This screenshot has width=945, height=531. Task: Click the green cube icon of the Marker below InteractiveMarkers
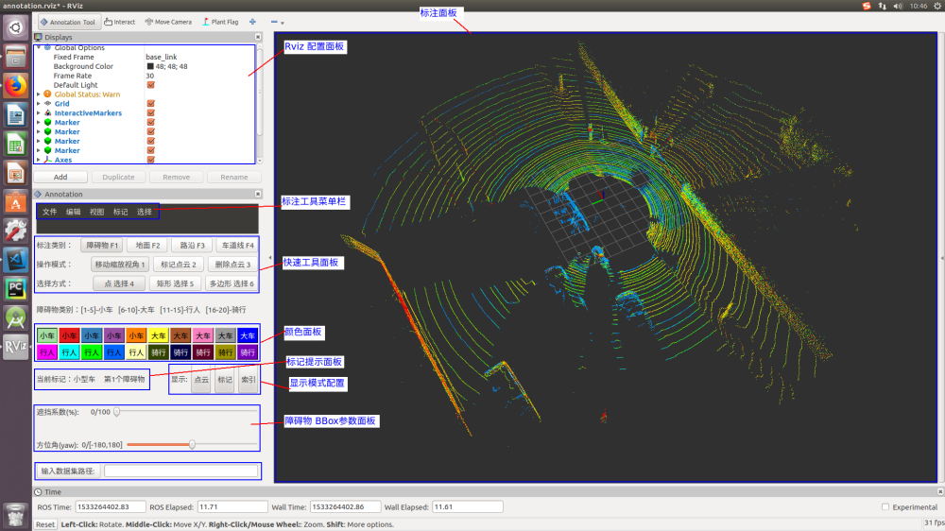(x=47, y=122)
